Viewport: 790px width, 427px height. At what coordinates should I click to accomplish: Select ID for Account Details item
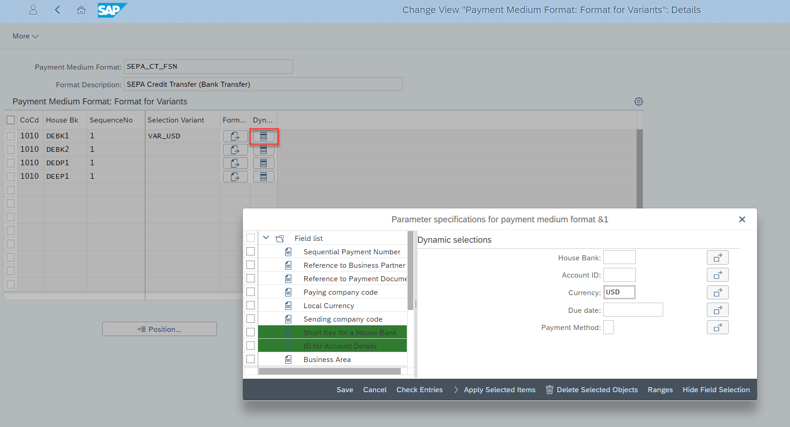(x=340, y=346)
